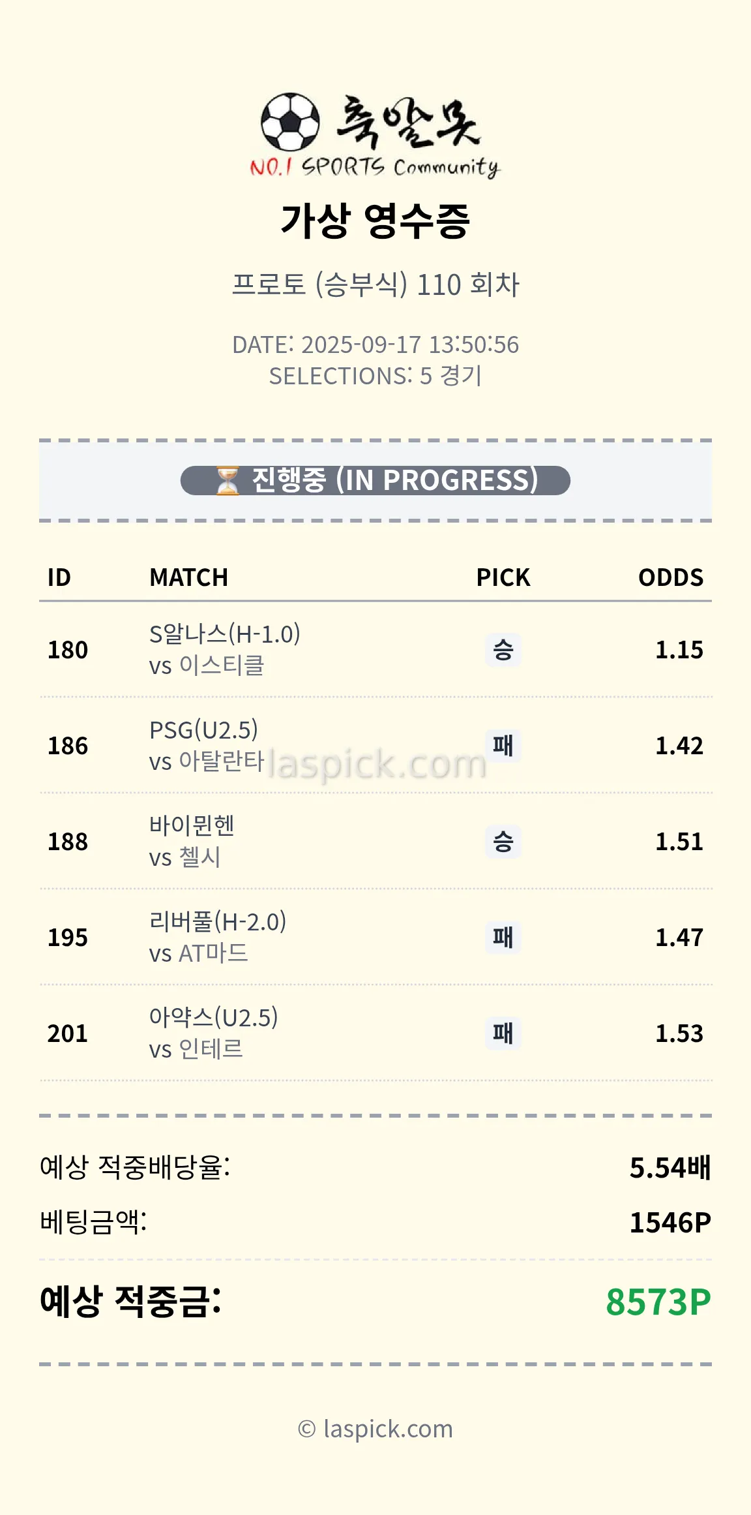
Task: Click the 가상 영수증 title
Action: pyautogui.click(x=375, y=221)
